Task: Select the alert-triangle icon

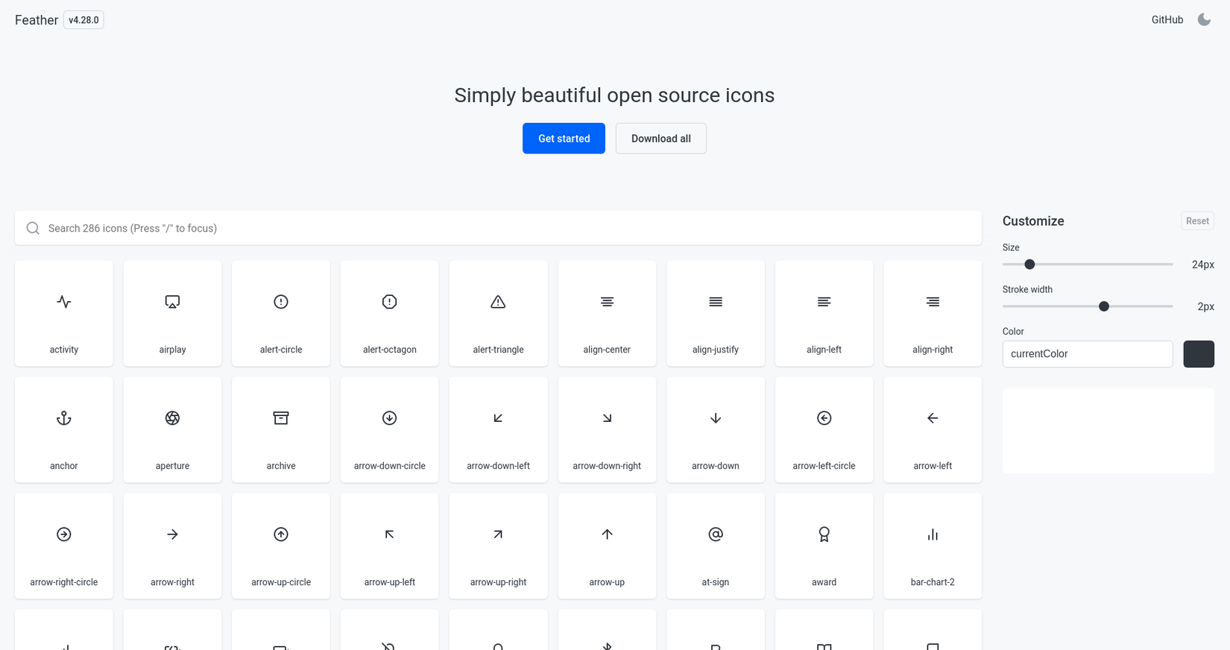Action: pyautogui.click(x=498, y=313)
